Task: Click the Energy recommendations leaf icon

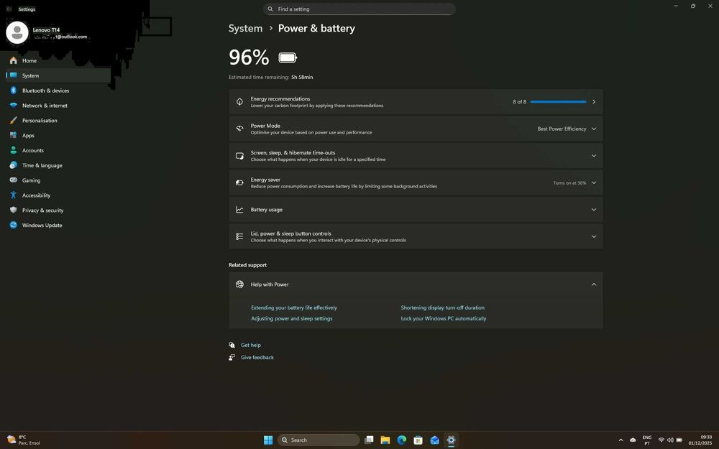Action: (x=239, y=102)
